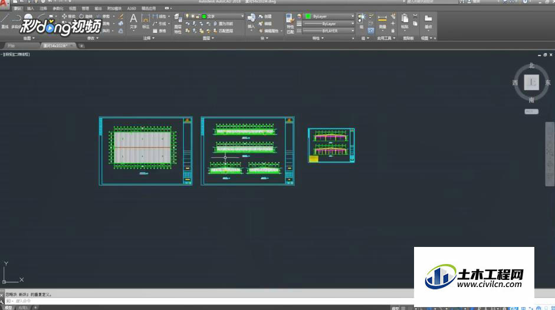Image resolution: width=555 pixels, height=310 pixels.
Task: Open the AutoCAD application menu button
Action: (4, 4)
